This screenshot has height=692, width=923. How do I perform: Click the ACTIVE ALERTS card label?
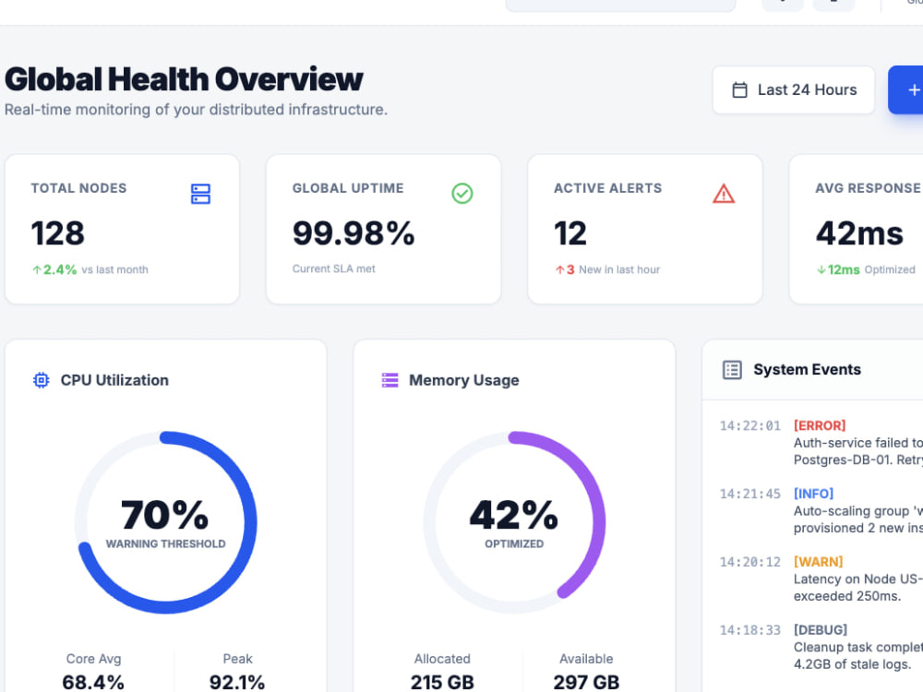pyautogui.click(x=608, y=188)
